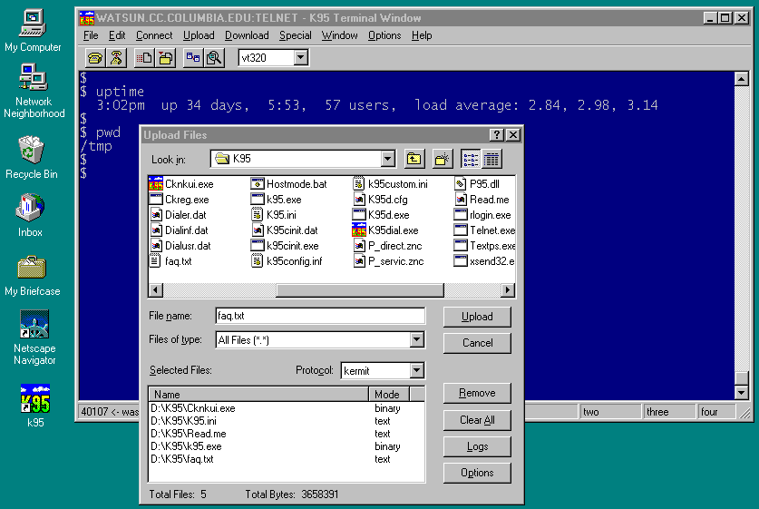Click the file list scroll left arrow
Viewport: 759px width, 509px height.
[x=155, y=290]
